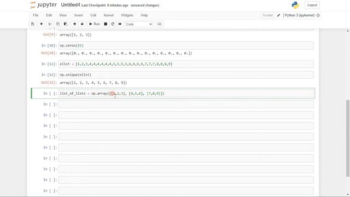This screenshot has width=350, height=197.
Task: Click the scrollbar down arrow
Action: [348, 194]
